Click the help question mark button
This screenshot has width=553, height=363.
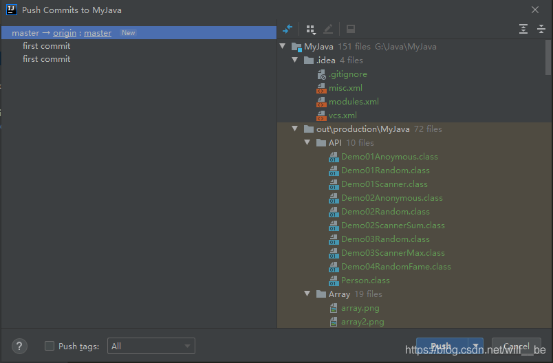pyautogui.click(x=19, y=346)
